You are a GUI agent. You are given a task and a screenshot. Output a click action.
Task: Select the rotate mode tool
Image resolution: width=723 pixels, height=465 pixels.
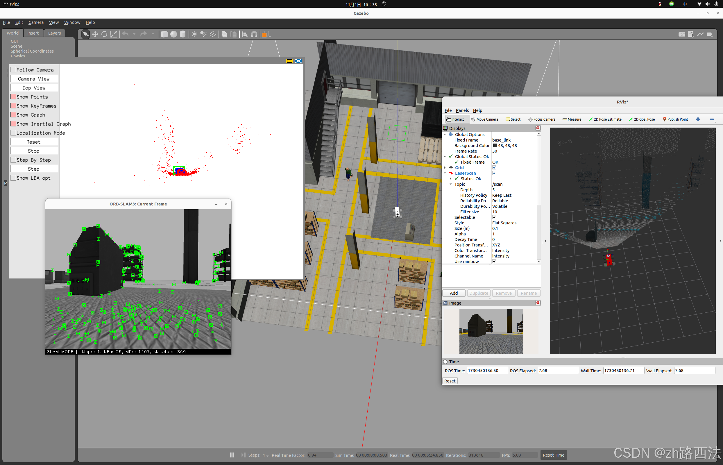click(104, 34)
